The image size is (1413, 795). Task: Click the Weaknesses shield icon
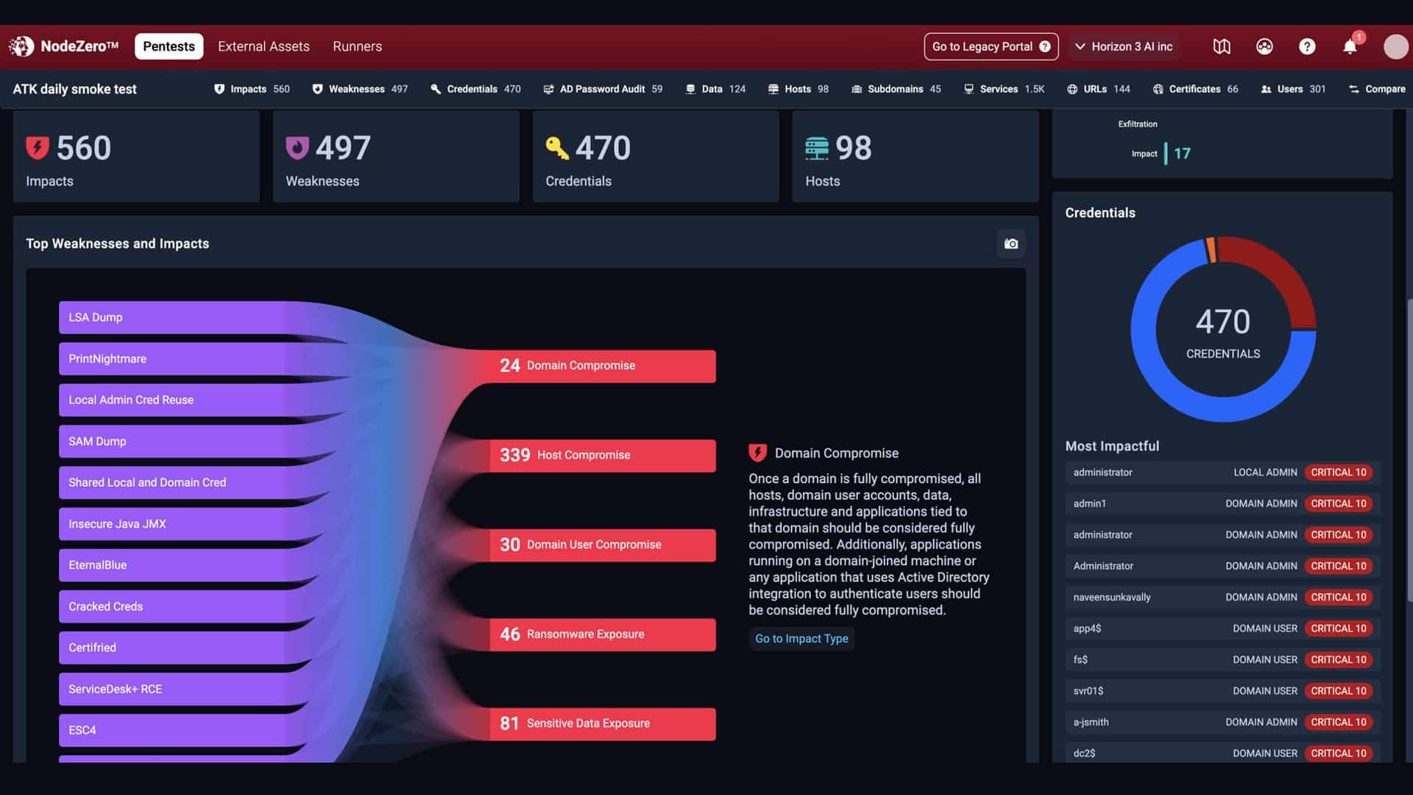pyautogui.click(x=319, y=88)
